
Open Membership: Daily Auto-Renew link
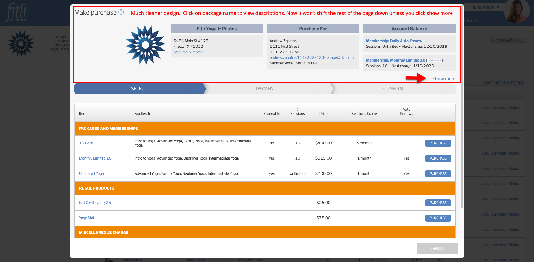(394, 41)
